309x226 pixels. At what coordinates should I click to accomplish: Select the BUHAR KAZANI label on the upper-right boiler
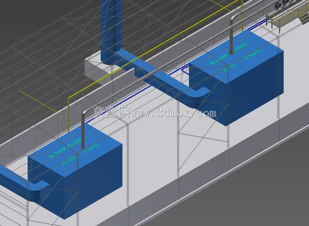click(x=229, y=53)
